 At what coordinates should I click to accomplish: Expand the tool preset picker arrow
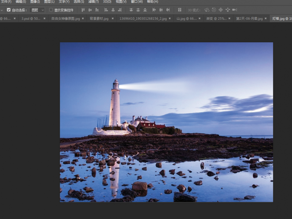2,10
